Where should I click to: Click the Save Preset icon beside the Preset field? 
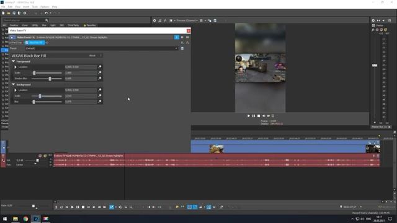pos(182,48)
